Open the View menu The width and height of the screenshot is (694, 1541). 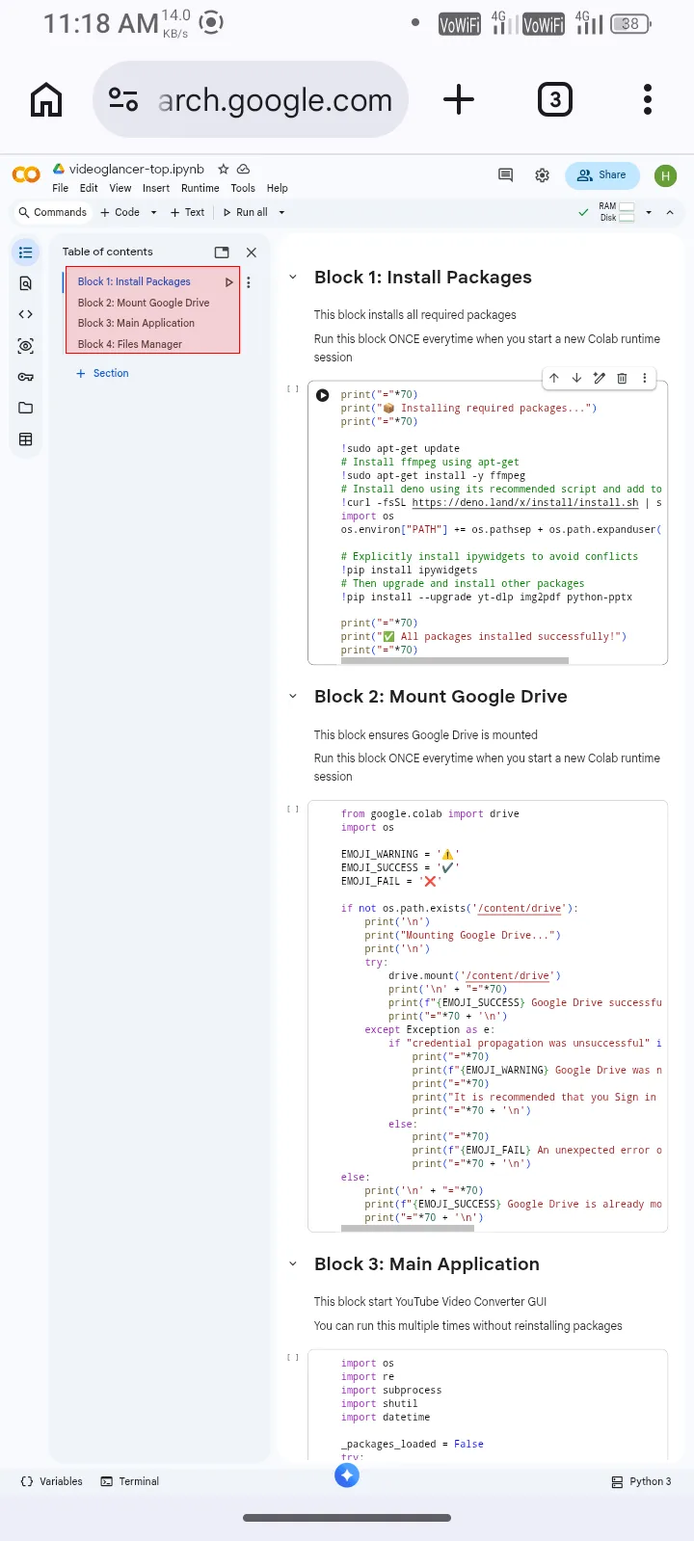(120, 188)
